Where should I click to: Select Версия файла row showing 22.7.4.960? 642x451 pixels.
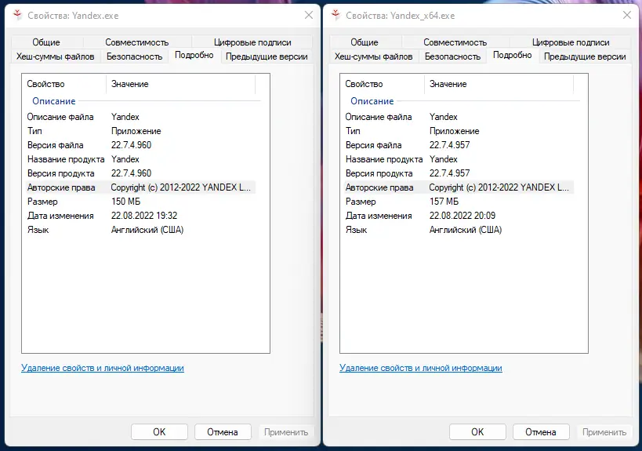click(x=131, y=145)
